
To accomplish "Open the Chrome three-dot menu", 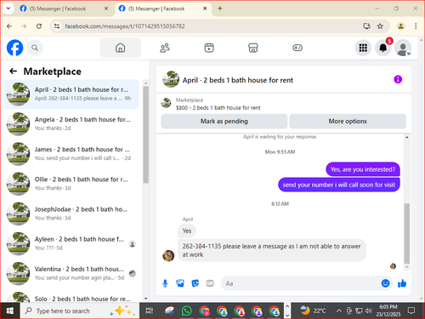I will click(416, 26).
